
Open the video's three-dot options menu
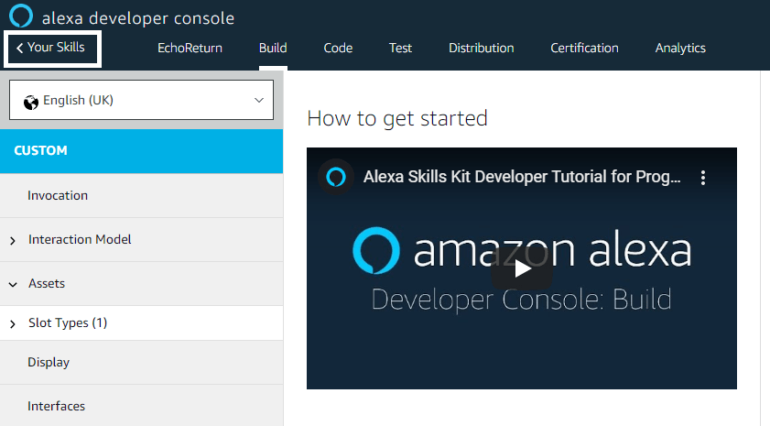(703, 178)
